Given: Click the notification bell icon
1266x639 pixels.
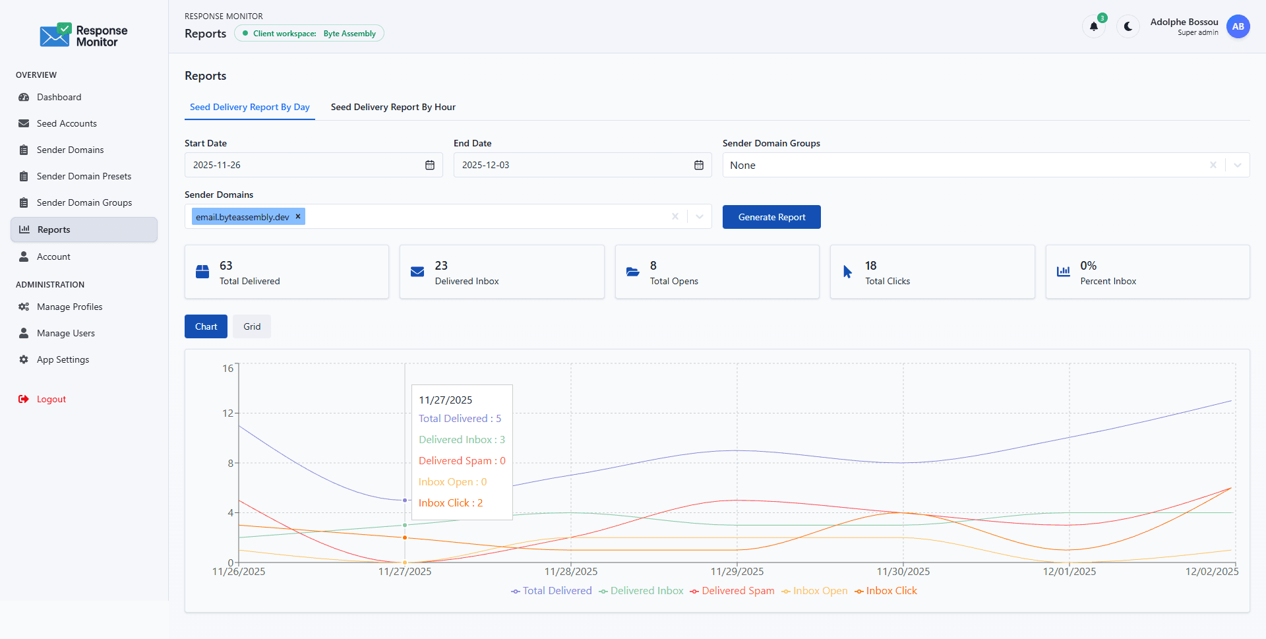Looking at the screenshot, I should point(1094,27).
